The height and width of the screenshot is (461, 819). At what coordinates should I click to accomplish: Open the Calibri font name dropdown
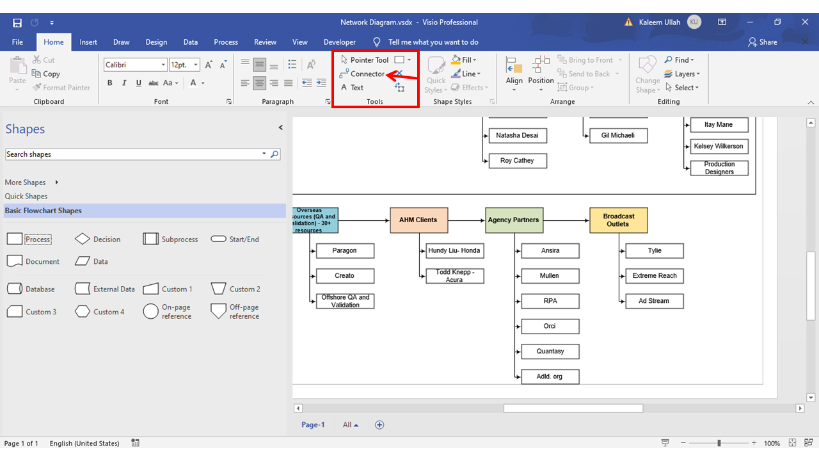coord(163,64)
